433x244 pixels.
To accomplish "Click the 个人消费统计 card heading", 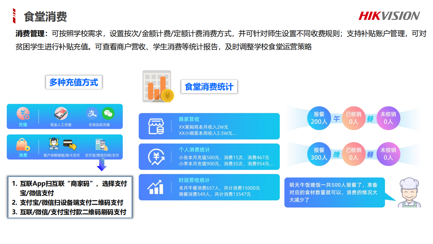I will click(195, 150).
